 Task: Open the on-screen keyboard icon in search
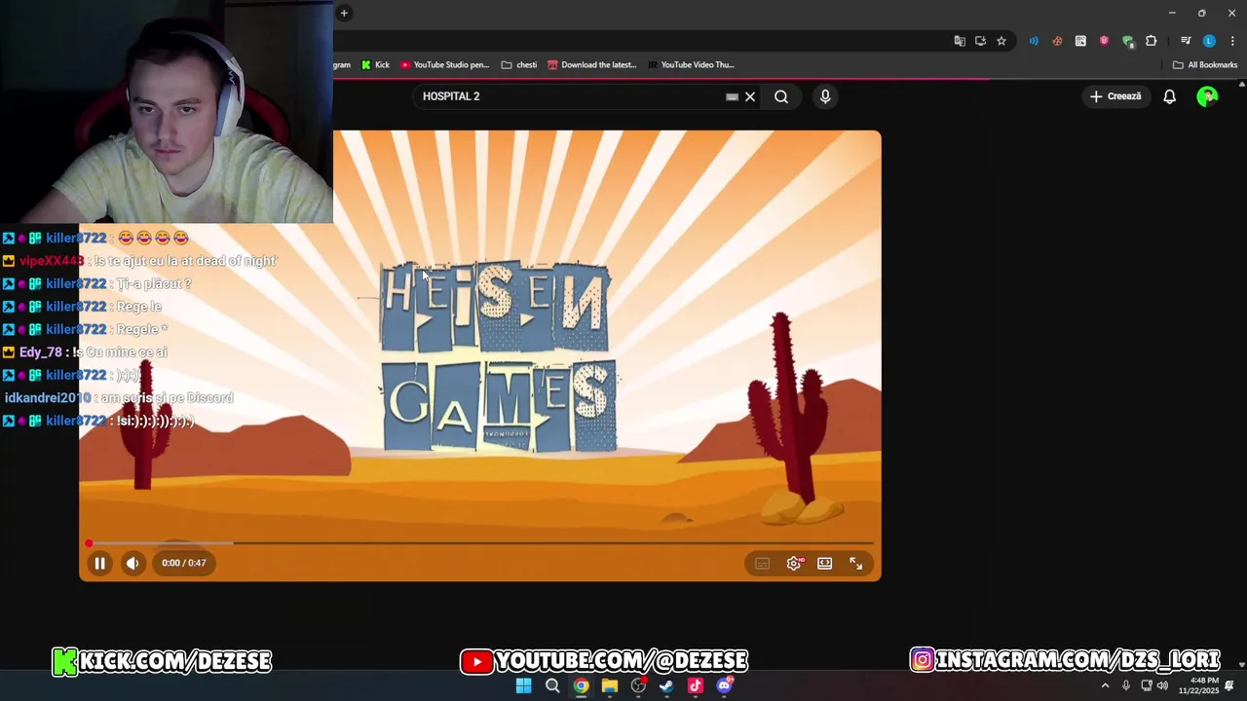click(x=732, y=96)
